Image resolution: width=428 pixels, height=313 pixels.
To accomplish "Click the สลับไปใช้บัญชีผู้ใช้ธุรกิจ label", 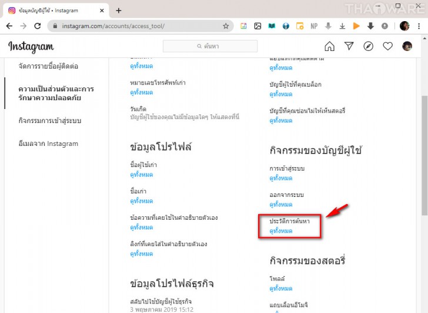I will [160, 301].
